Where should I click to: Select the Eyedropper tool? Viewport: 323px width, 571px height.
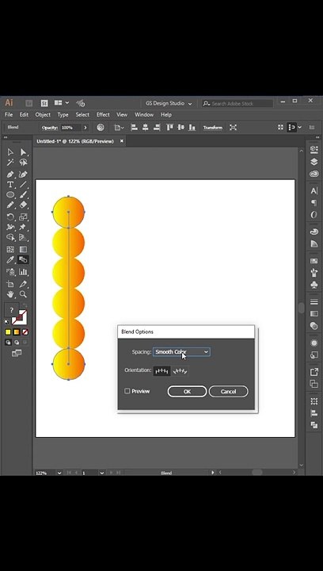click(x=10, y=259)
